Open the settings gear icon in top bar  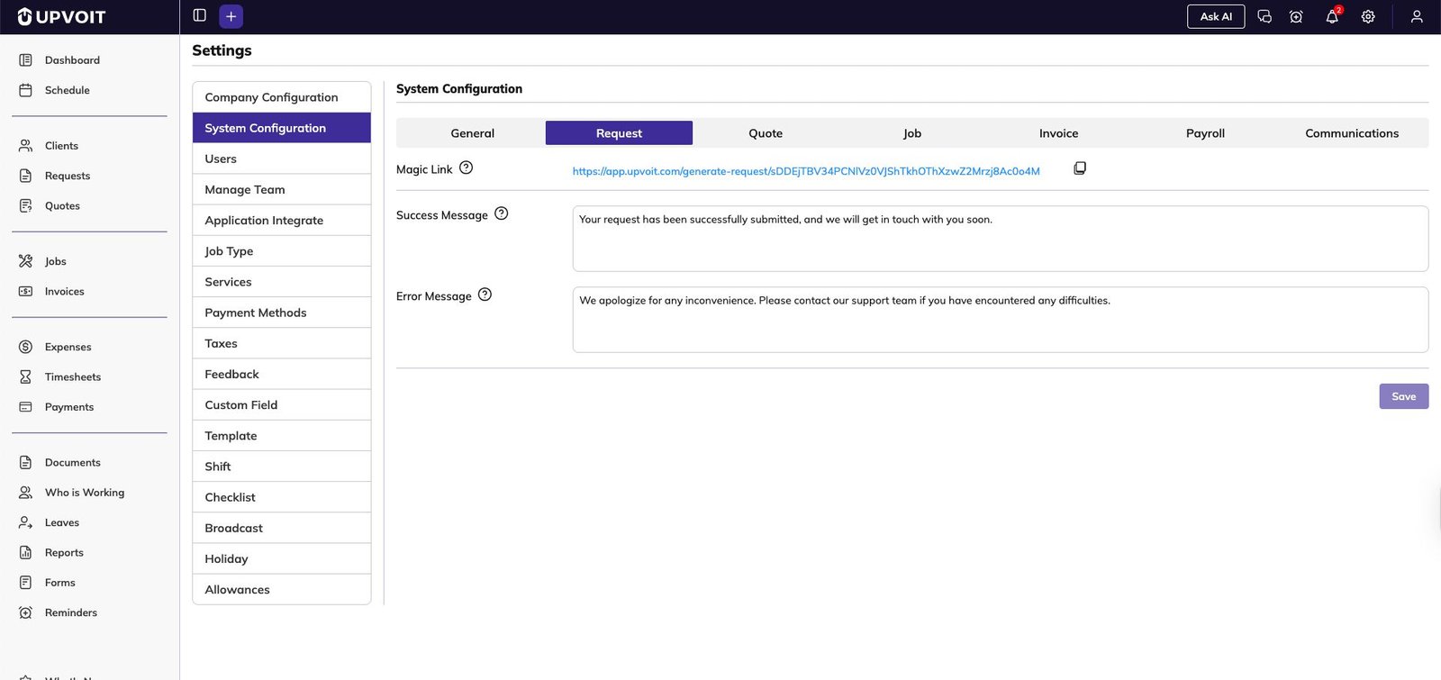tap(1368, 17)
